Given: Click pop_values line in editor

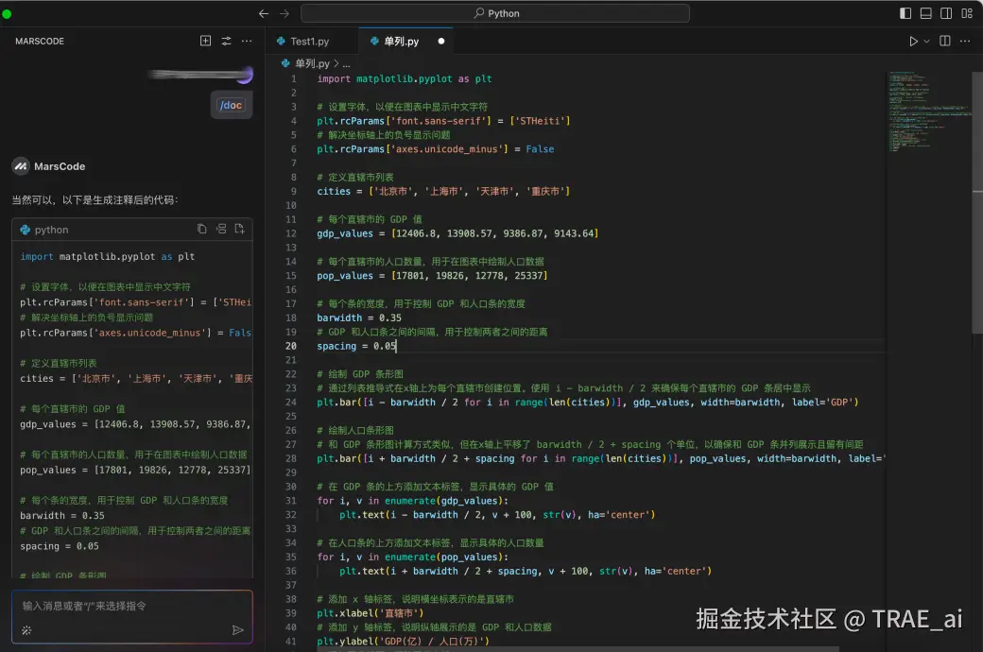Looking at the screenshot, I should point(432,276).
